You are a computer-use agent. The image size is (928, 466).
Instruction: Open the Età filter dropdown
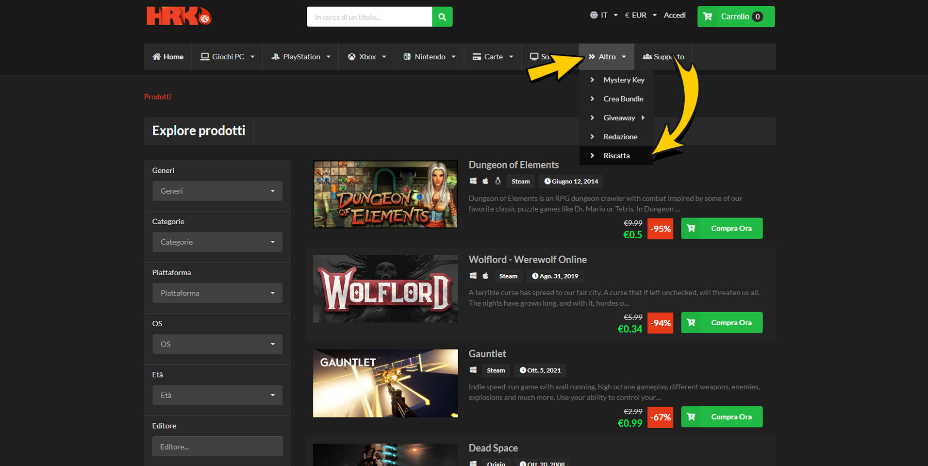(x=217, y=395)
